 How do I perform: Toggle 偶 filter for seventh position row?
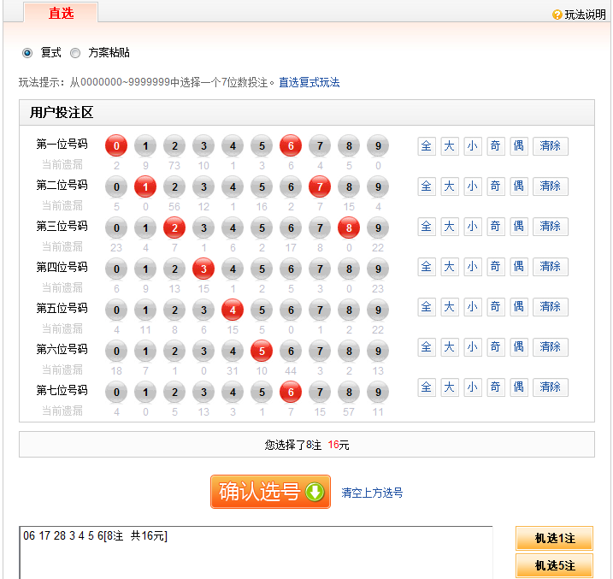518,387
